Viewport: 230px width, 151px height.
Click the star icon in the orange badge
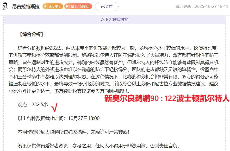[x=45, y=7]
